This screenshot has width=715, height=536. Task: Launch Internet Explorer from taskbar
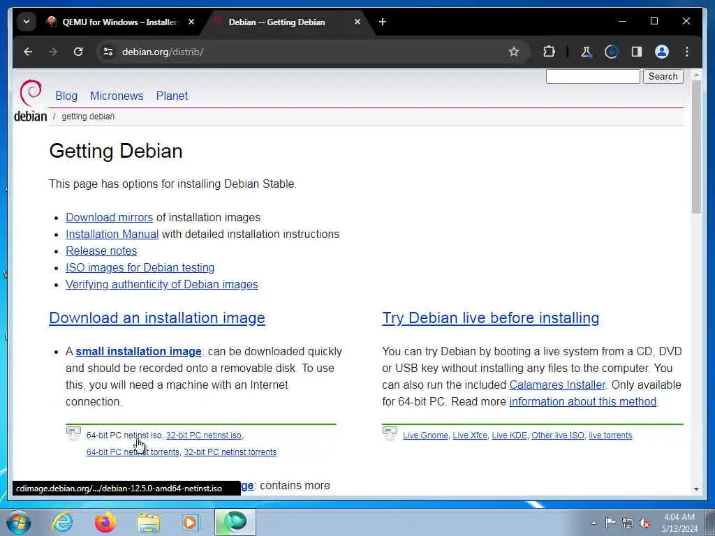(62, 522)
